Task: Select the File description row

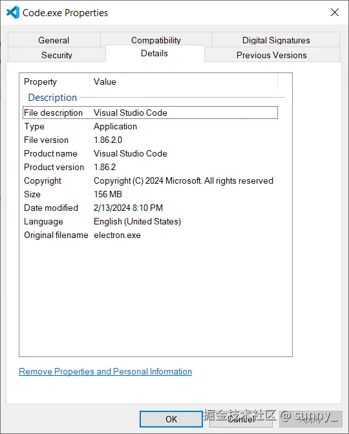Action: point(150,113)
